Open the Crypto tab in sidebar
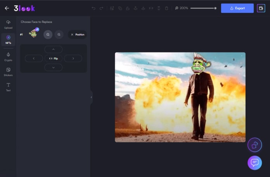This screenshot has width=270, height=177. click(x=8, y=57)
